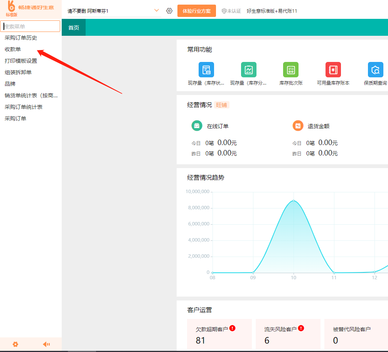Click the settings gear beside account selector
The height and width of the screenshot is (352, 388).
pos(169,11)
